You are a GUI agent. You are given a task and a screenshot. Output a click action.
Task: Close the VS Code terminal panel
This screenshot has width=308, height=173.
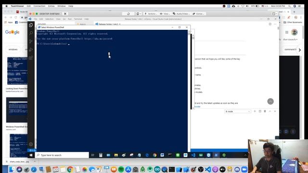tap(275, 111)
